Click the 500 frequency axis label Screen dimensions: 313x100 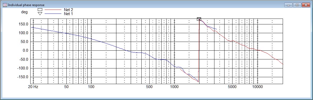(x=149, y=87)
